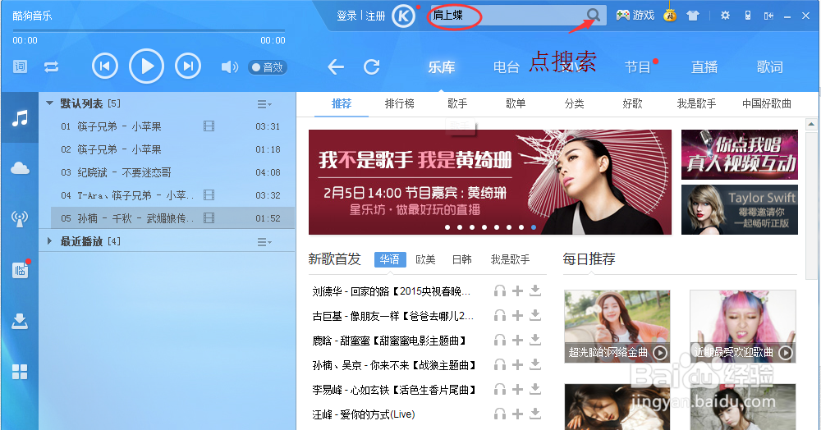Toggle the loop playback mode icon
Screen dimensions: 821x430
click(x=51, y=67)
